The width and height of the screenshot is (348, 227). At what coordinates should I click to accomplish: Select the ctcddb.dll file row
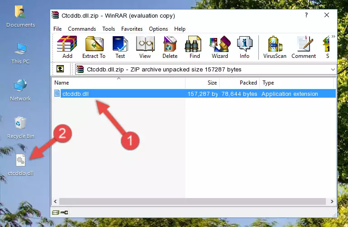[x=194, y=94]
